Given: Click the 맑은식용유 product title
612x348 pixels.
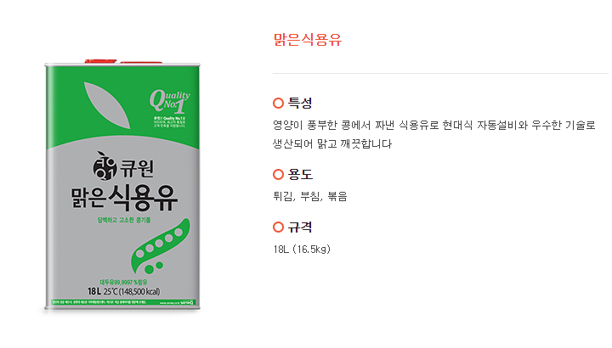Looking at the screenshot, I should (307, 40).
